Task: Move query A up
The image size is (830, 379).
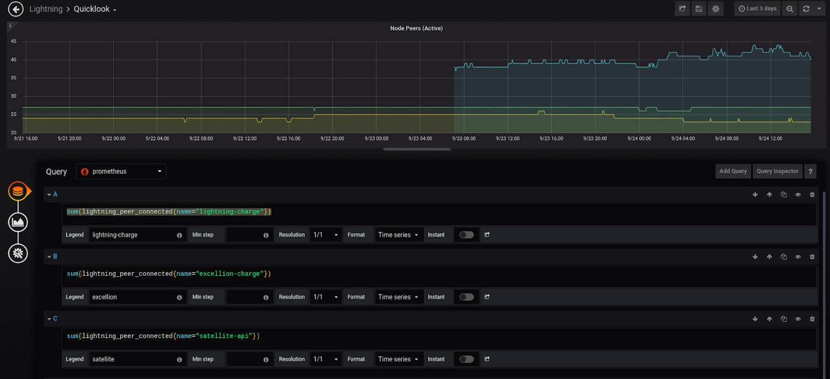Action: coord(770,195)
